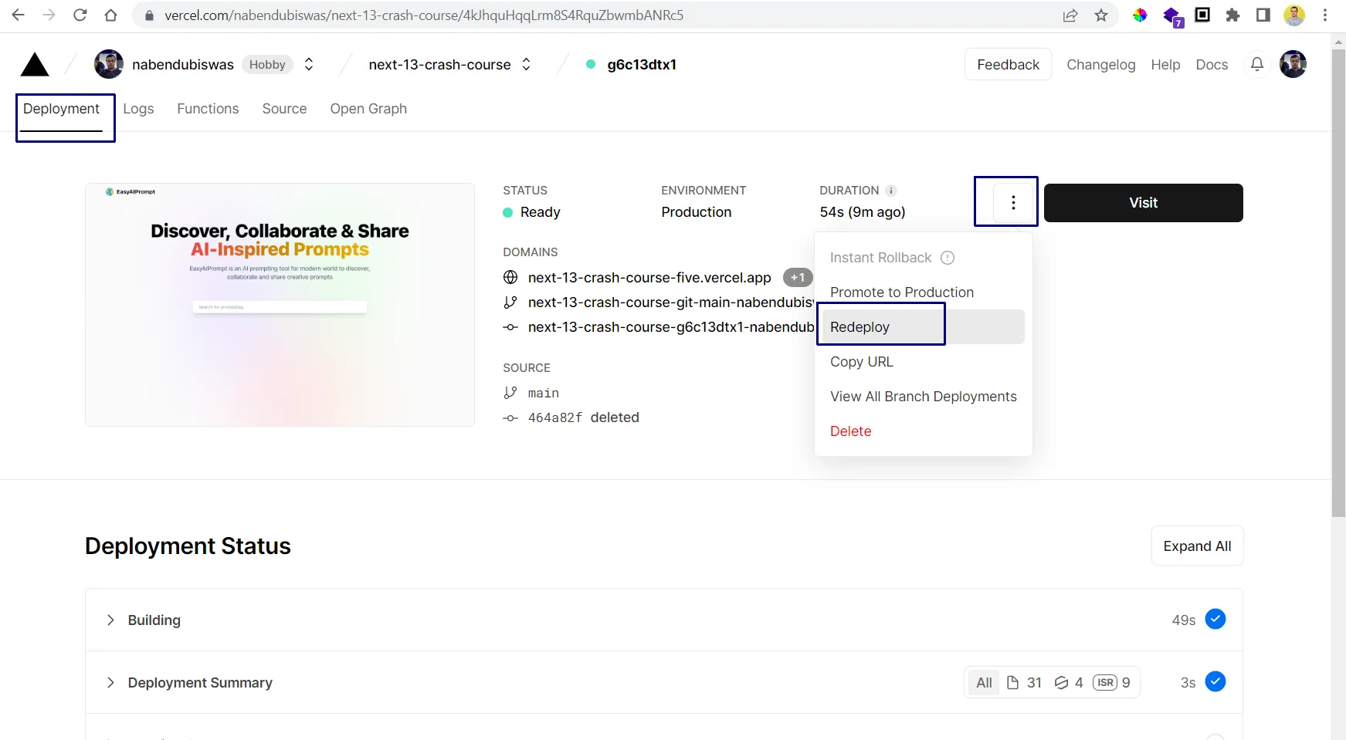Click the Vercel triangle logo
1346x740 pixels.
(35, 65)
